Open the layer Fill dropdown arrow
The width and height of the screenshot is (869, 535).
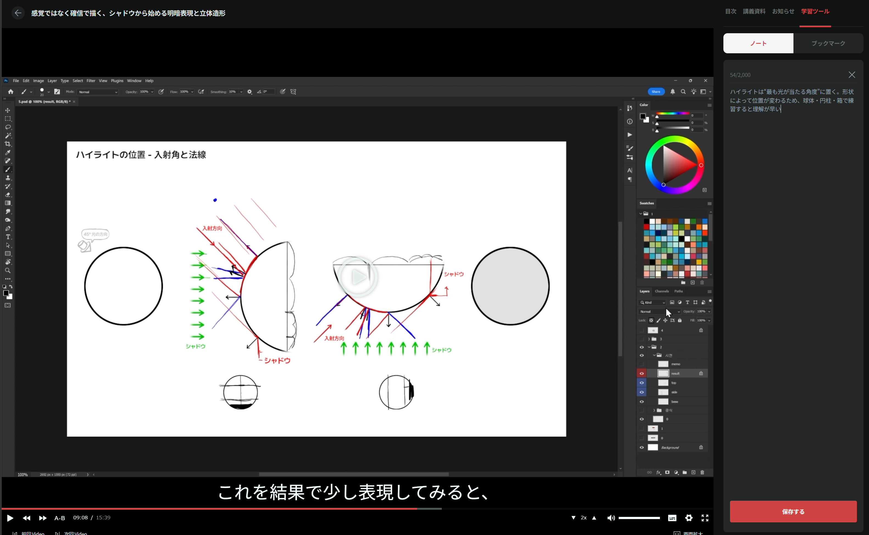(x=709, y=321)
